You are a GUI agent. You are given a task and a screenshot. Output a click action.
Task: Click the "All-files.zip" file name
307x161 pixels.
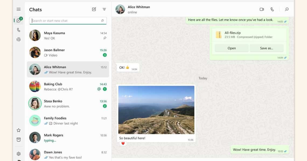(233, 33)
